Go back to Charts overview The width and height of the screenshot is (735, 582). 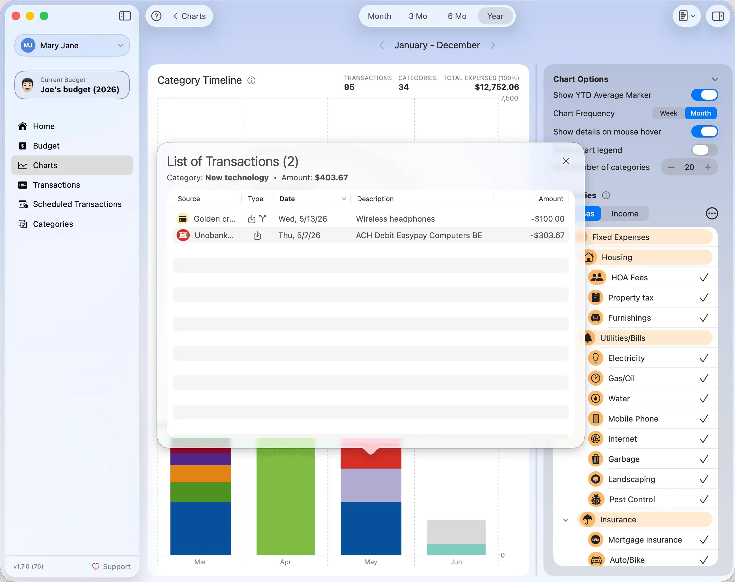click(189, 16)
